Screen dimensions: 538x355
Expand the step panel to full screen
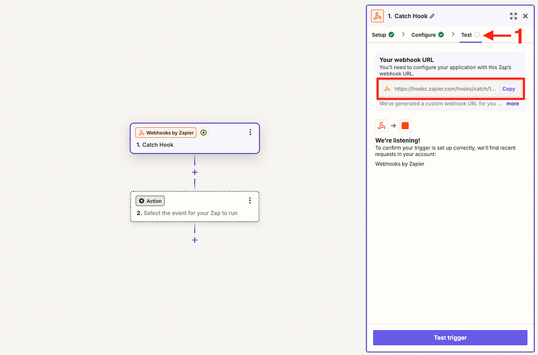coord(513,16)
